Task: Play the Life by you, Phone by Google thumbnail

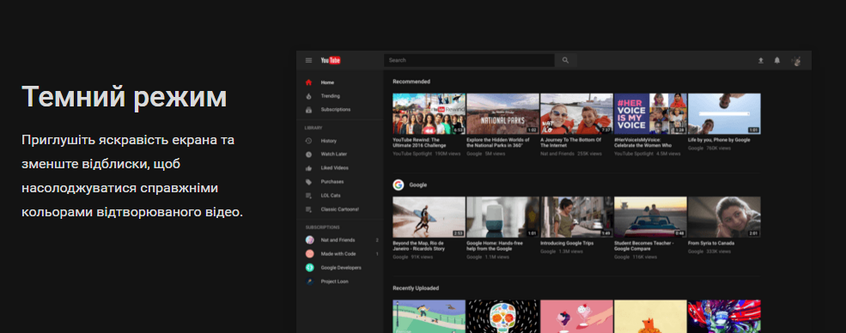Action: point(724,113)
